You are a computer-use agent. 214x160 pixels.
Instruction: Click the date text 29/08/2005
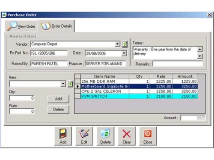[x=96, y=53]
